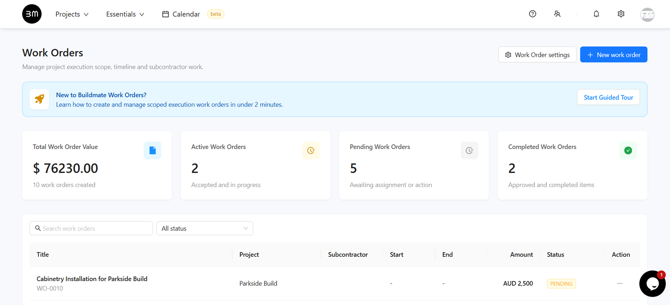670x305 pixels.
Task: Open the three-dot action menu for WO-0010
Action: point(620,284)
